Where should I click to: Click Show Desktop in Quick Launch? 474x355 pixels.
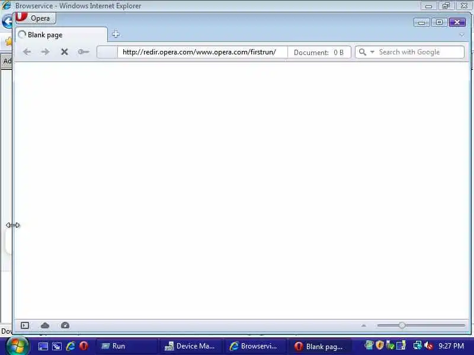[x=43, y=346]
